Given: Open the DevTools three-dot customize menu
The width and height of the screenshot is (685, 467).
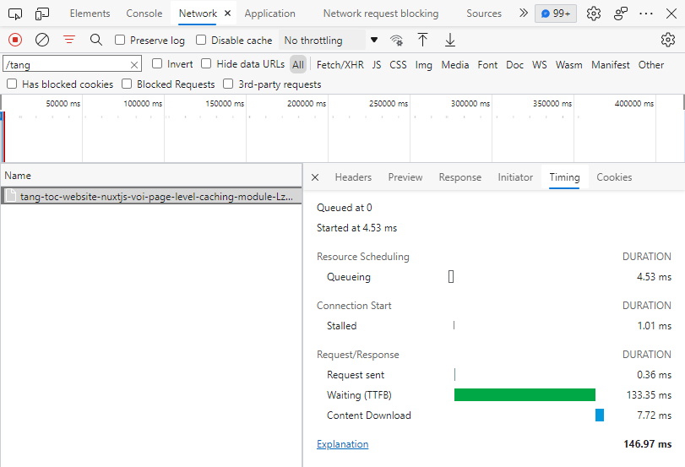Looking at the screenshot, I should pos(646,14).
